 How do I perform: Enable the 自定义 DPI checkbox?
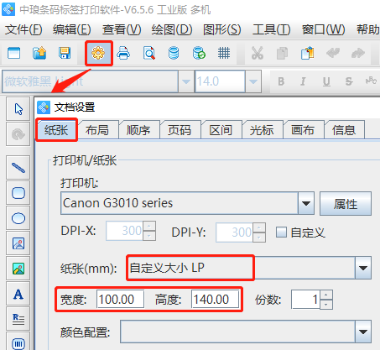(281, 232)
